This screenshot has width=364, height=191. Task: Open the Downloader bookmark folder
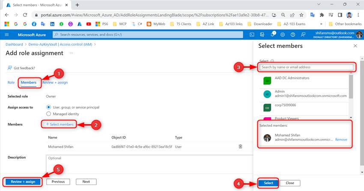pos(260,24)
